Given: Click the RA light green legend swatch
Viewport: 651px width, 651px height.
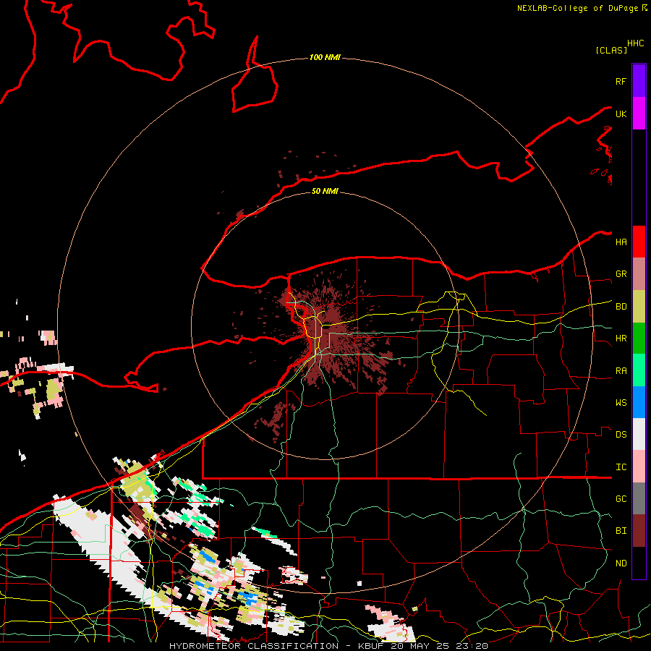Looking at the screenshot, I should [x=639, y=370].
